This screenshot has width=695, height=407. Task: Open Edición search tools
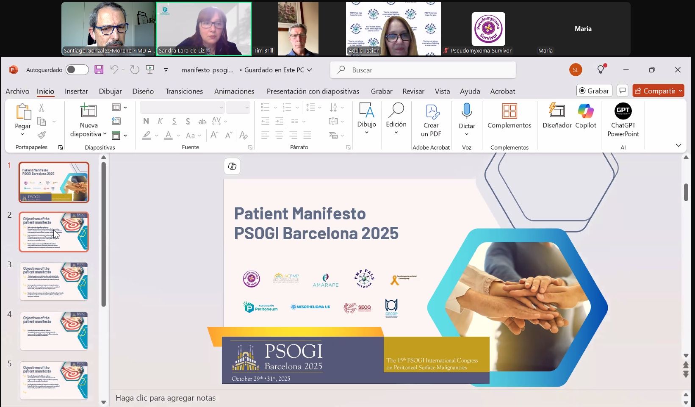396,119
